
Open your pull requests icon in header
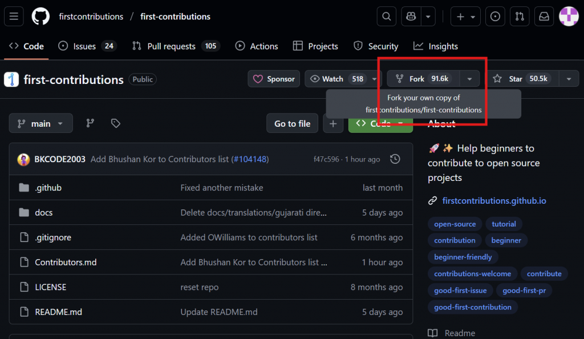point(520,17)
